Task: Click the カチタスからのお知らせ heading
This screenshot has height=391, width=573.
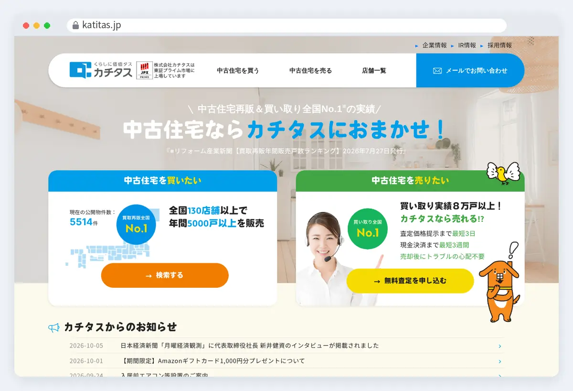Action: click(x=120, y=327)
